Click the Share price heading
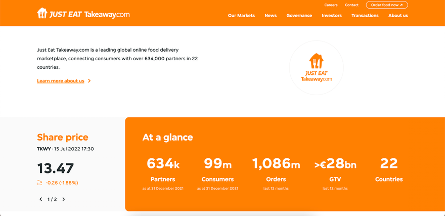Viewport: 445px width, 216px height. pyautogui.click(x=62, y=138)
